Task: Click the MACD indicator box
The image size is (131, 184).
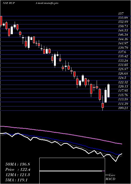Action: pos(72,171)
